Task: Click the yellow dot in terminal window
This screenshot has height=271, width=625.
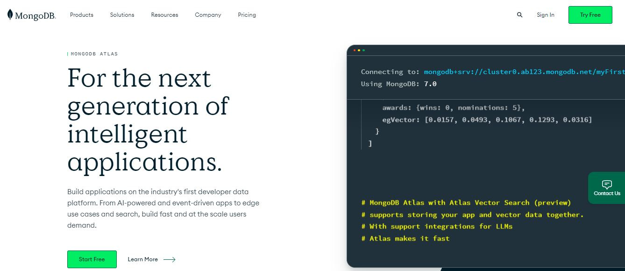Action: click(359, 50)
